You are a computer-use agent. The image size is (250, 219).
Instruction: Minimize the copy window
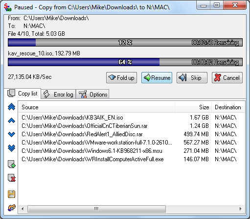click(x=204, y=5)
